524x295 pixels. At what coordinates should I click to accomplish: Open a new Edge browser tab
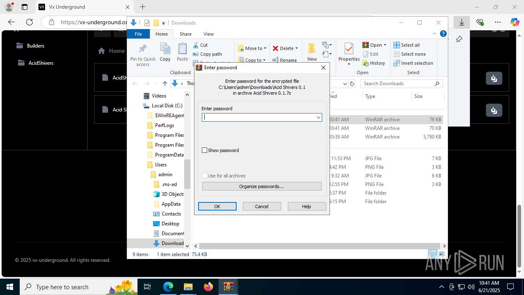tap(142, 7)
